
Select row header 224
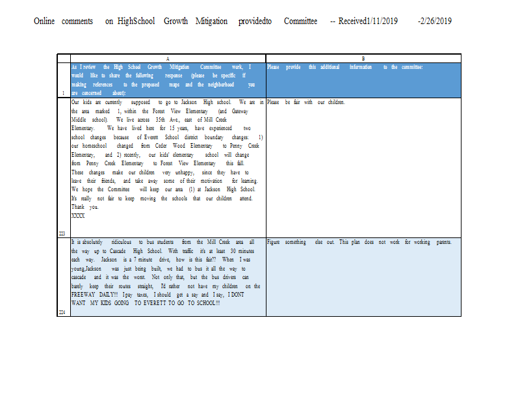(64, 277)
